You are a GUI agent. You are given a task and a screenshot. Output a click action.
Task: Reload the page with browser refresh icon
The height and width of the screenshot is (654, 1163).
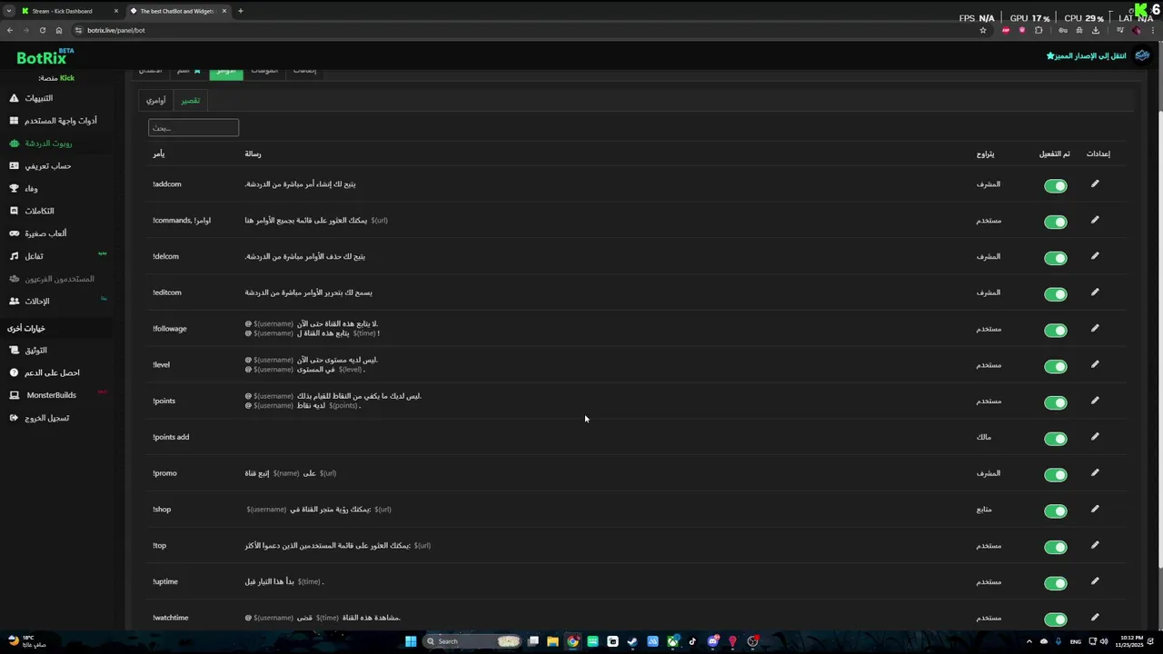[42, 30]
